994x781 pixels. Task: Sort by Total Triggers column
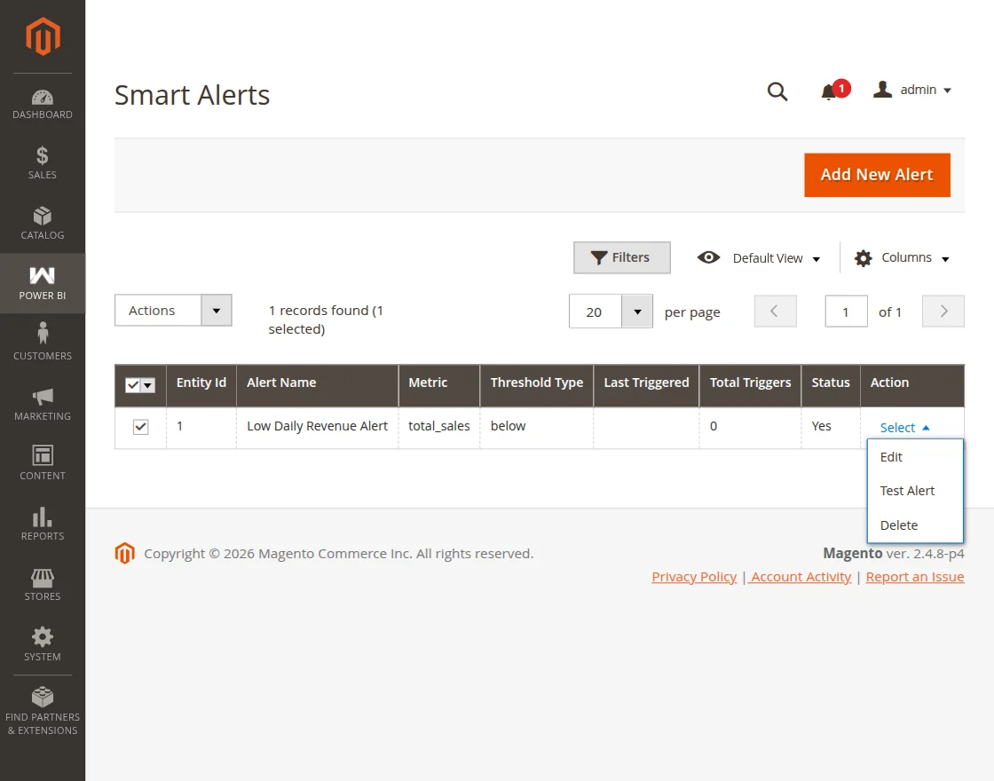click(x=750, y=385)
